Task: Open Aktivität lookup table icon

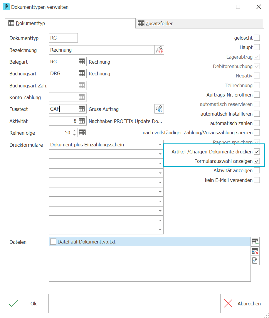Action: (82, 121)
